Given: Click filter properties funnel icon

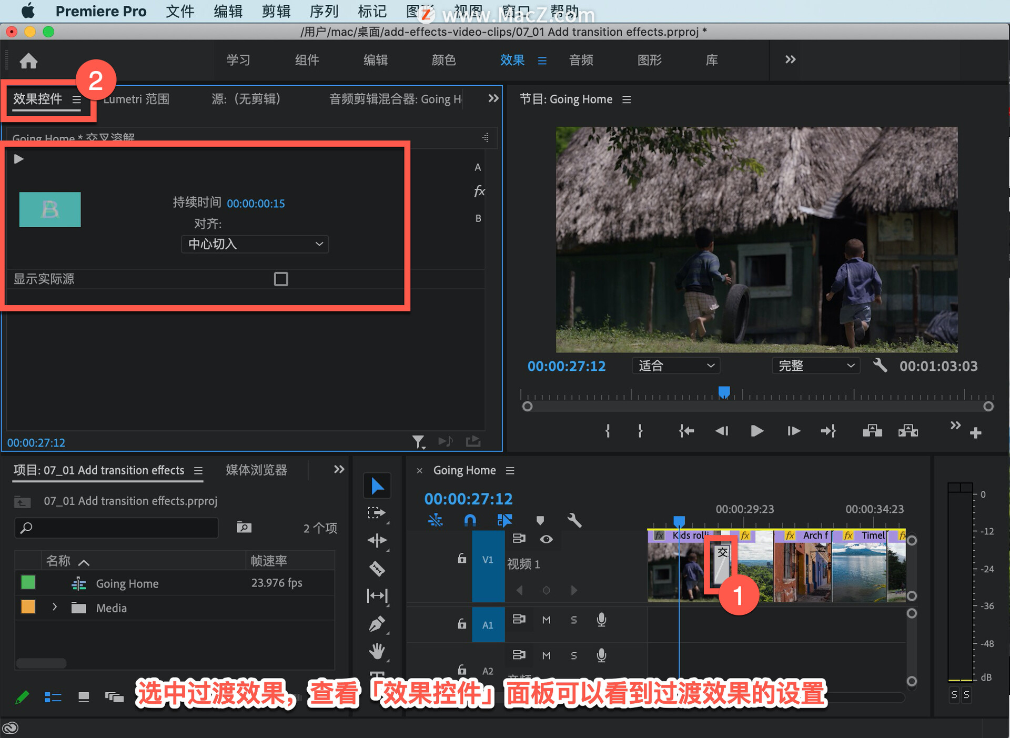Looking at the screenshot, I should coord(418,442).
